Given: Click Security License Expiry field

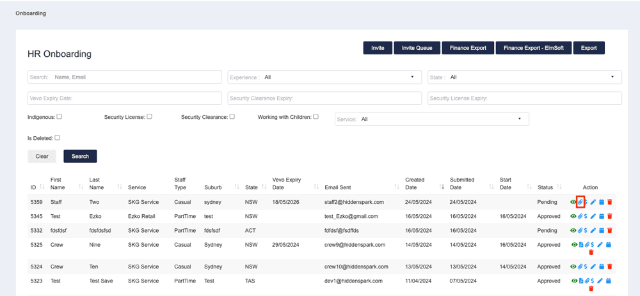Looking at the screenshot, I should [x=525, y=98].
